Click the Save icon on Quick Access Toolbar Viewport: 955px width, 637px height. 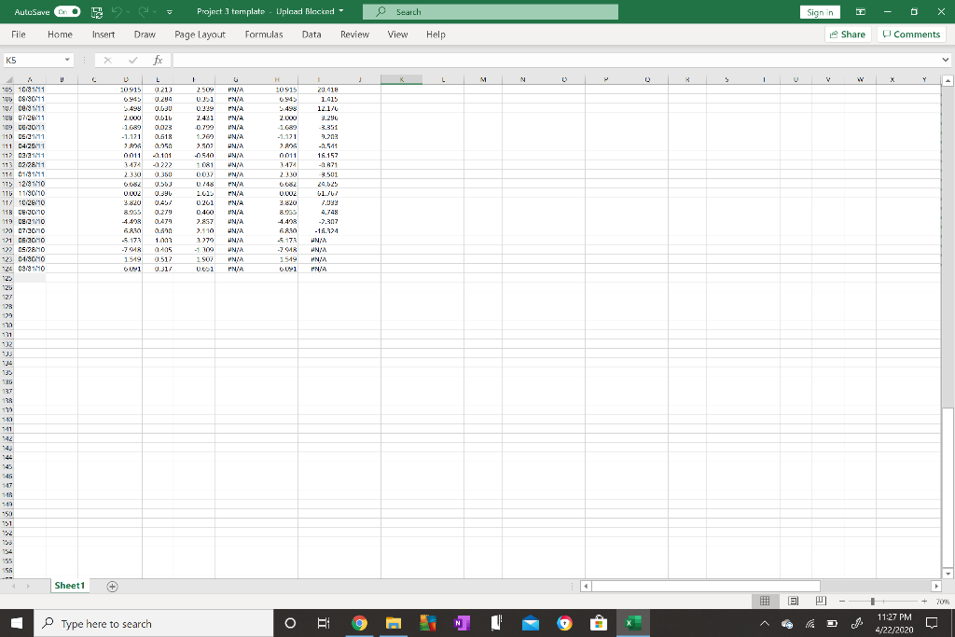click(x=96, y=11)
